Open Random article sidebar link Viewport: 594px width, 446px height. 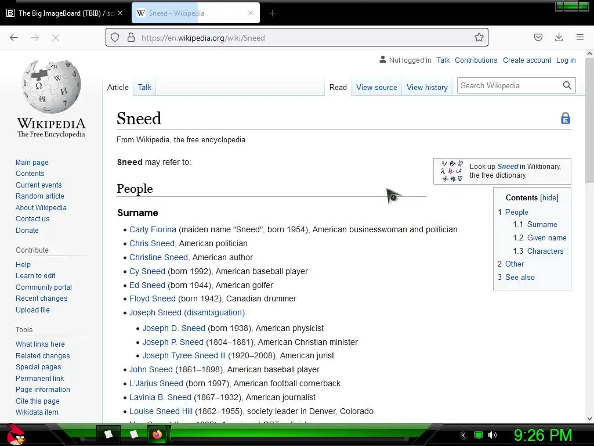40,196
